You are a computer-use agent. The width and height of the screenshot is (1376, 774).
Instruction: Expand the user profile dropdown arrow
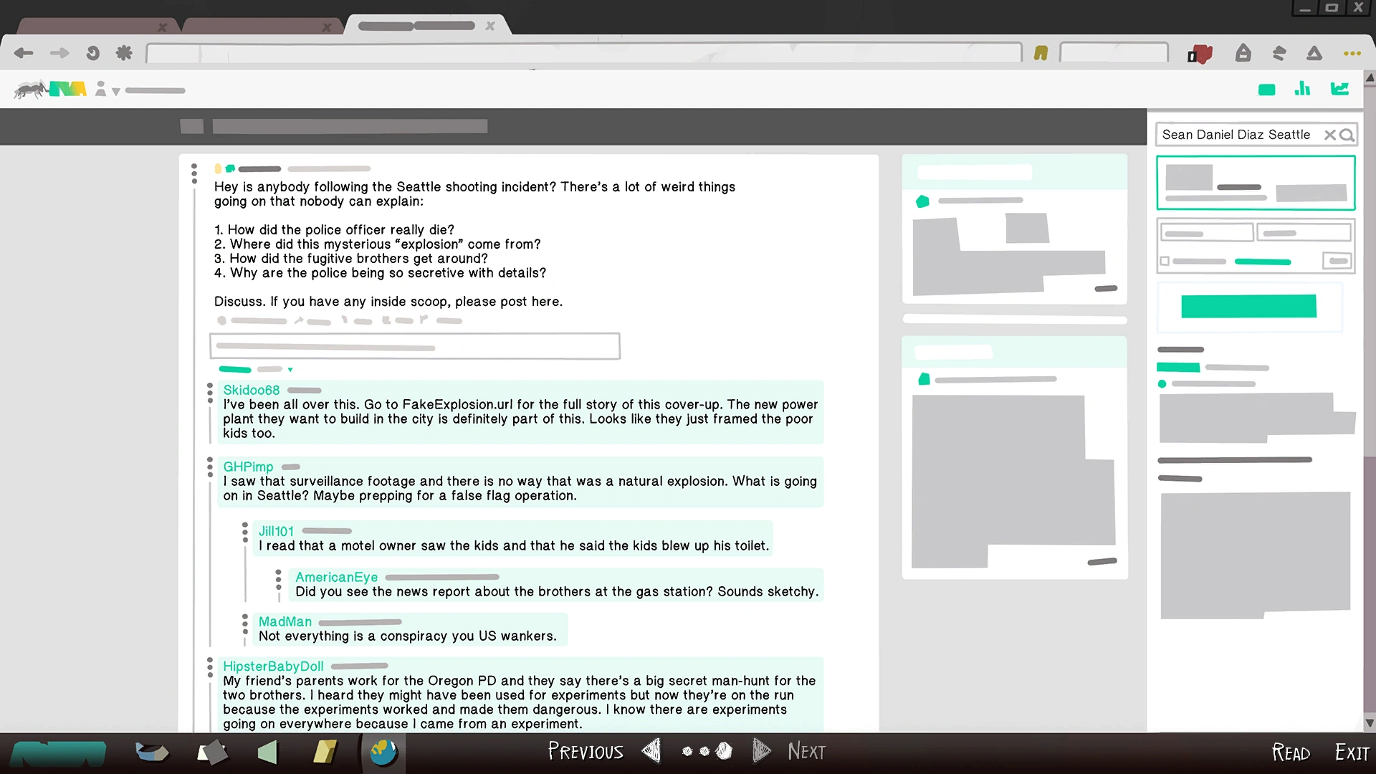coord(116,92)
